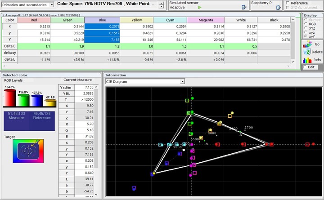Screen dimensions: 324x200
Task: Select the Black column header
Action: point(274,20)
